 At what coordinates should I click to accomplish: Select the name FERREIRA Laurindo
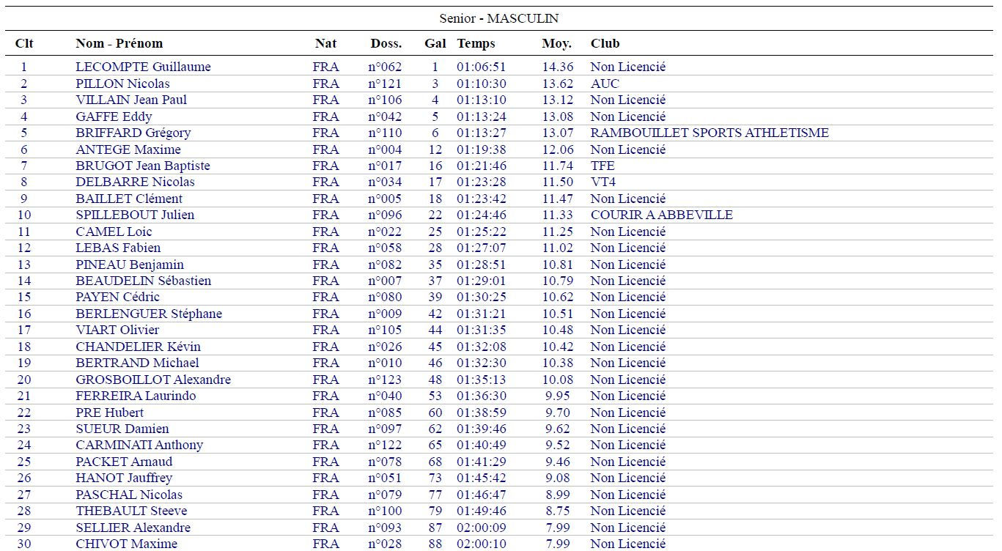[x=136, y=396]
